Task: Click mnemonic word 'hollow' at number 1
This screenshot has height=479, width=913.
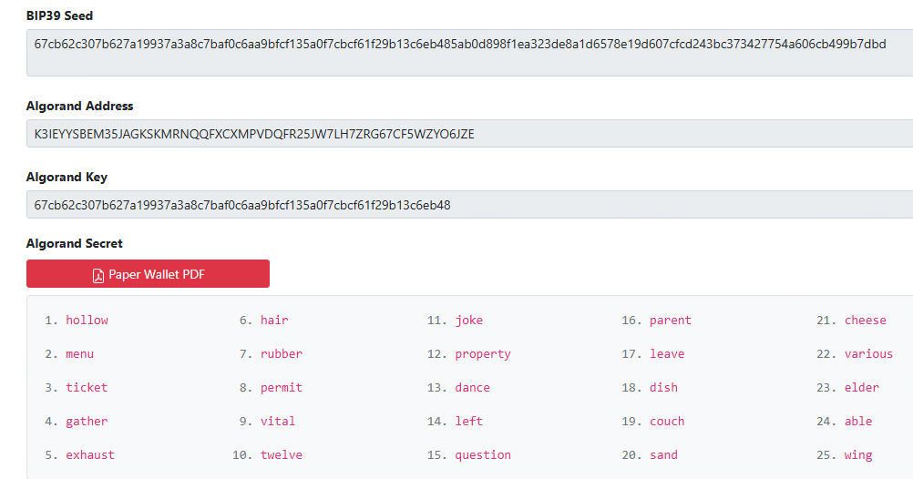Action: [87, 320]
